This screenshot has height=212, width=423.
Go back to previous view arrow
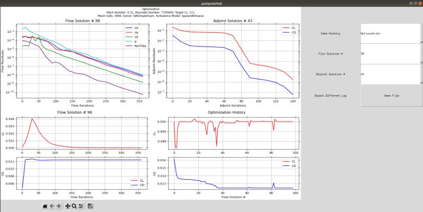point(52,206)
